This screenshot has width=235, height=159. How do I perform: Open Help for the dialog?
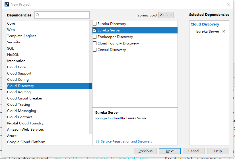218,151
